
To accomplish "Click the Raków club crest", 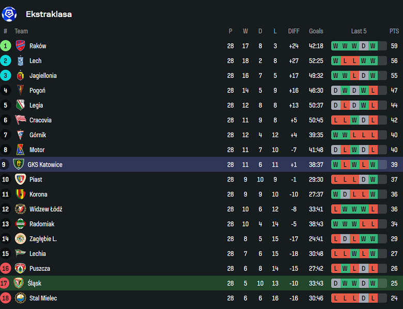I will tap(21, 46).
